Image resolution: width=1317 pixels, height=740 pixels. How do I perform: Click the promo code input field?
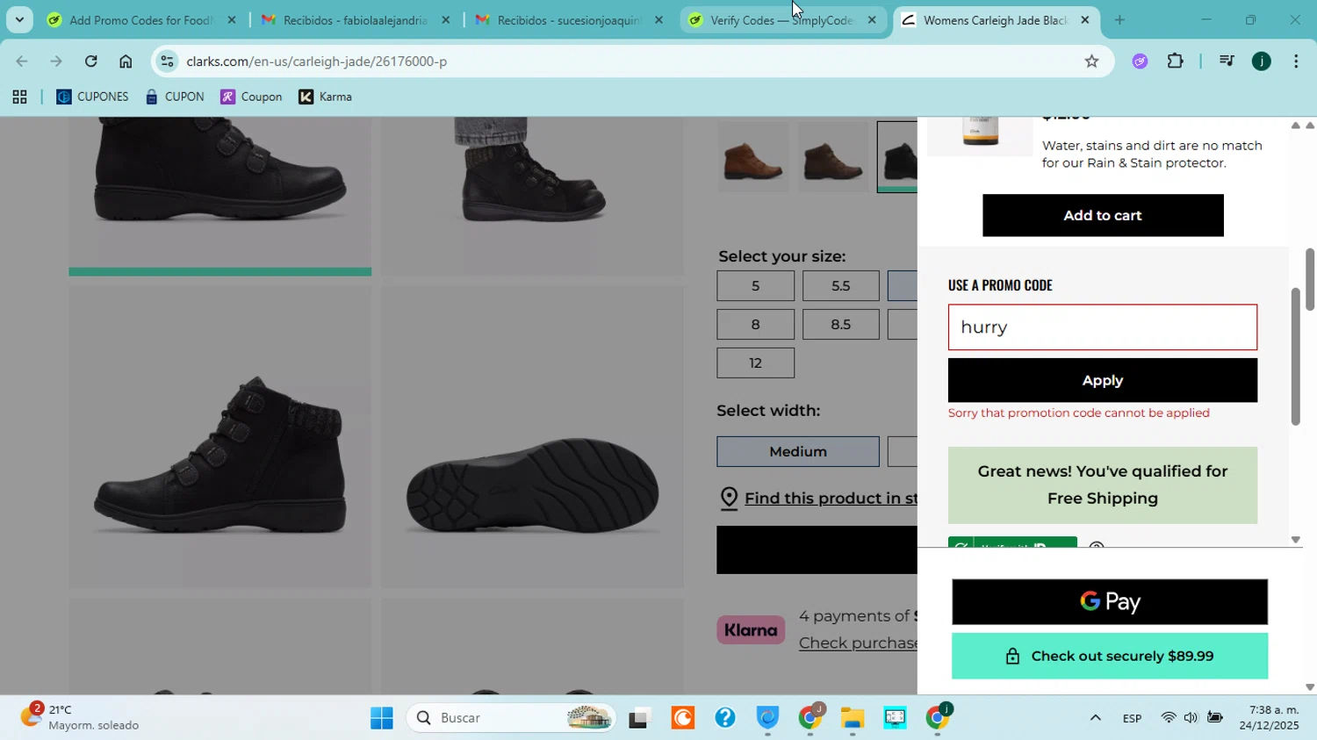point(1103,327)
